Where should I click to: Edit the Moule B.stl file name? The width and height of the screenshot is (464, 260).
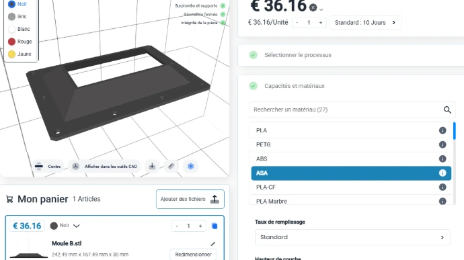pos(213,244)
